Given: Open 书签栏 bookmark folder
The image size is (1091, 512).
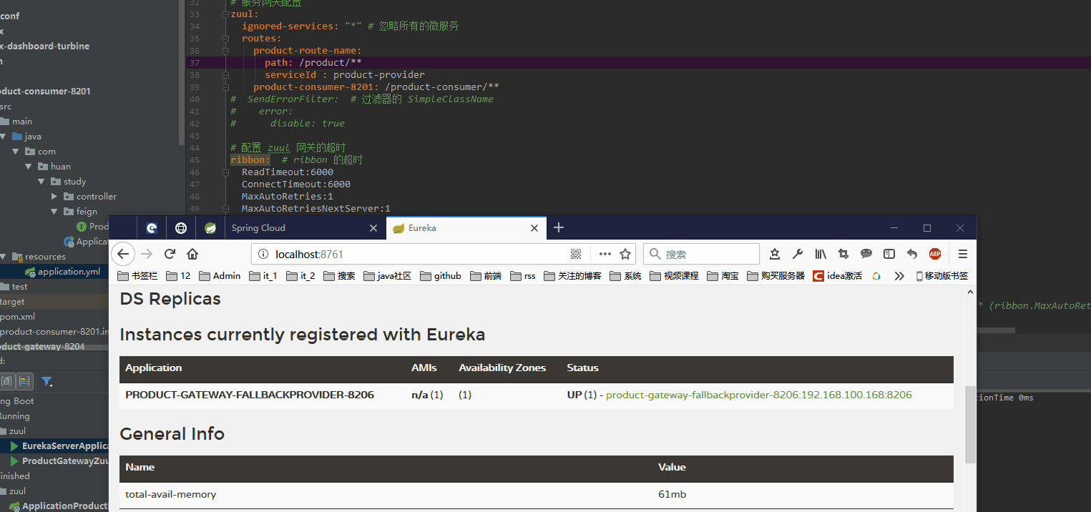Looking at the screenshot, I should coord(136,275).
